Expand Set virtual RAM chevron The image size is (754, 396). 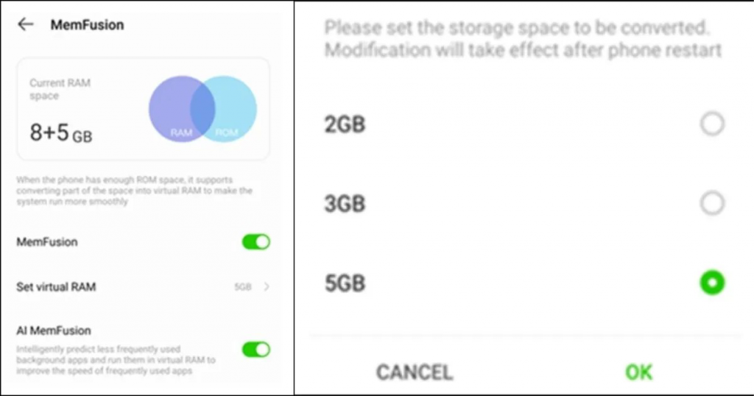pyautogui.click(x=266, y=286)
